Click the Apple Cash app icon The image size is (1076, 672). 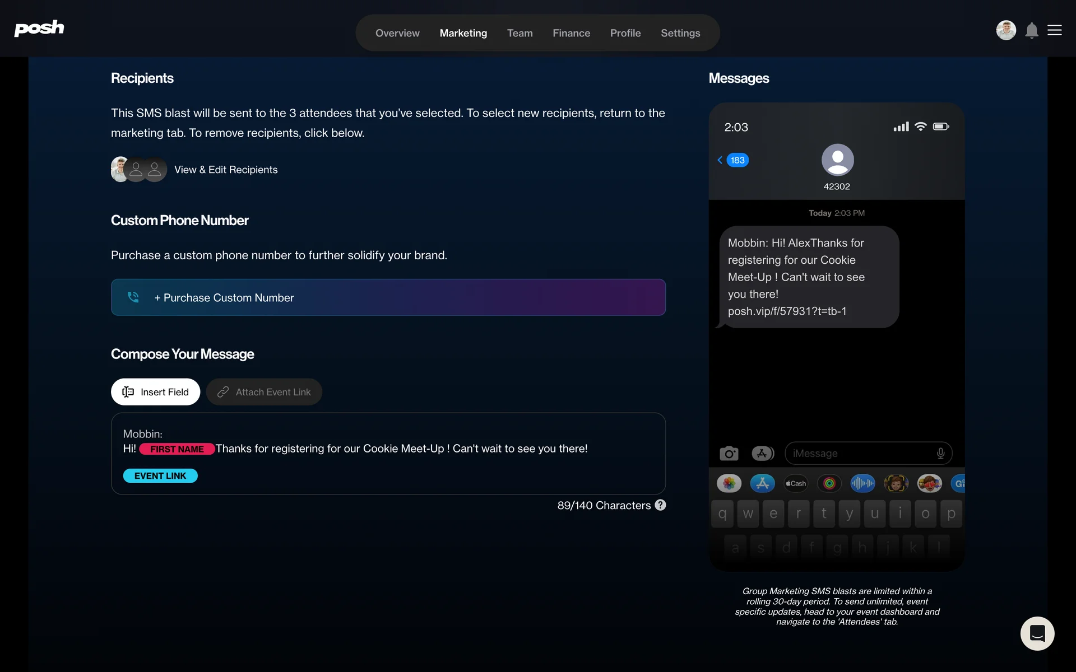[796, 483]
